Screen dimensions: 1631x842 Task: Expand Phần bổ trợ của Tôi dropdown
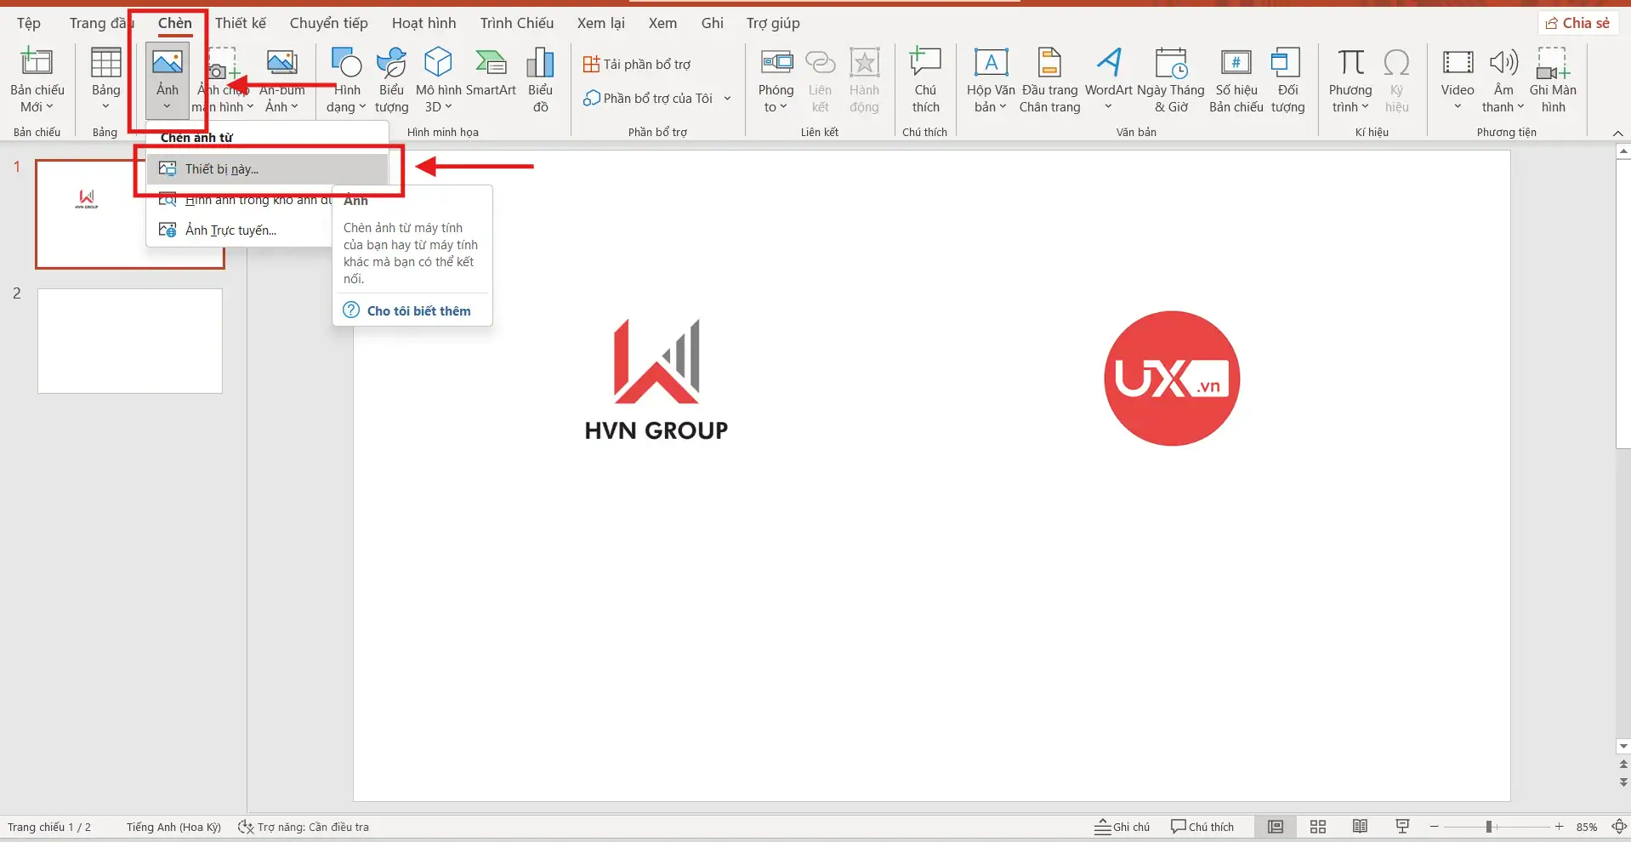tap(727, 98)
